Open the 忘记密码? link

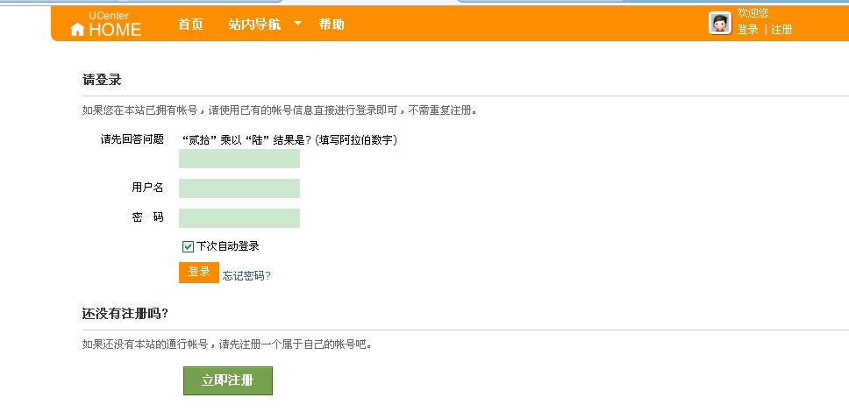point(246,275)
